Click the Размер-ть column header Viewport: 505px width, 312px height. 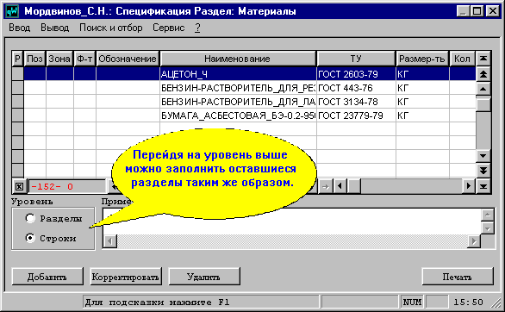(422, 59)
